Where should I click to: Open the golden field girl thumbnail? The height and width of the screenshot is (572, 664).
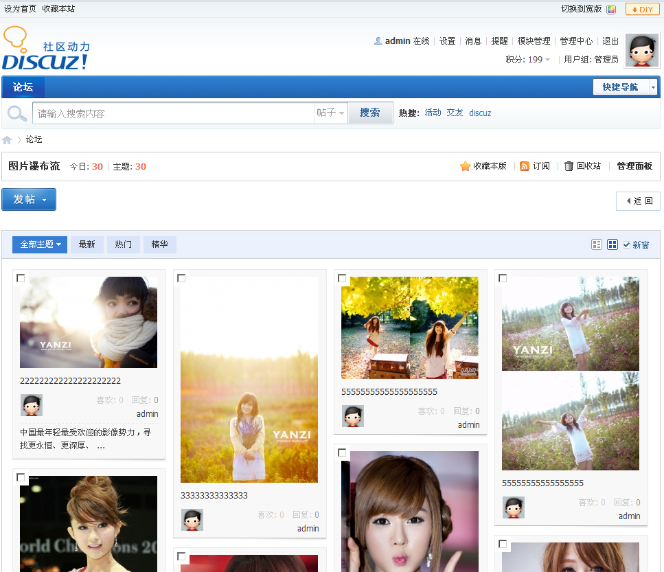[249, 380]
